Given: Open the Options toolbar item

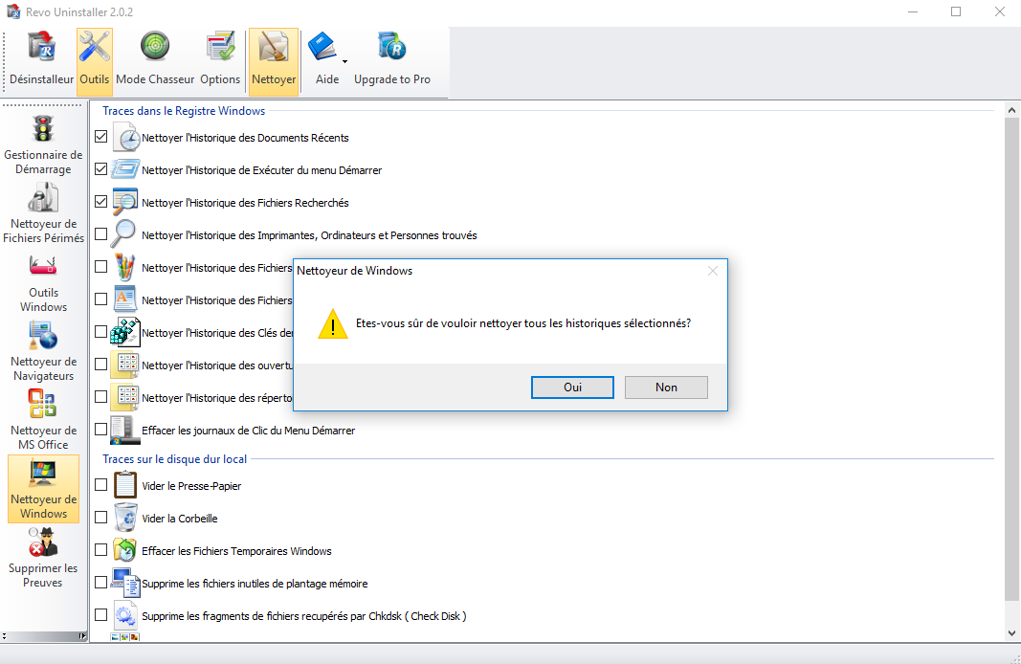Looking at the screenshot, I should (220, 60).
